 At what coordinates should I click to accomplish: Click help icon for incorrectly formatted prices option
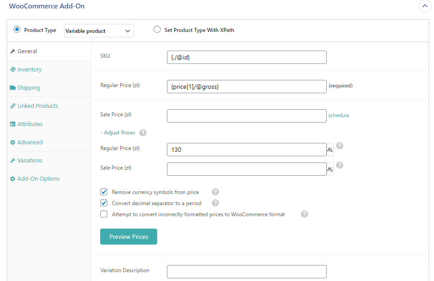[x=304, y=214]
